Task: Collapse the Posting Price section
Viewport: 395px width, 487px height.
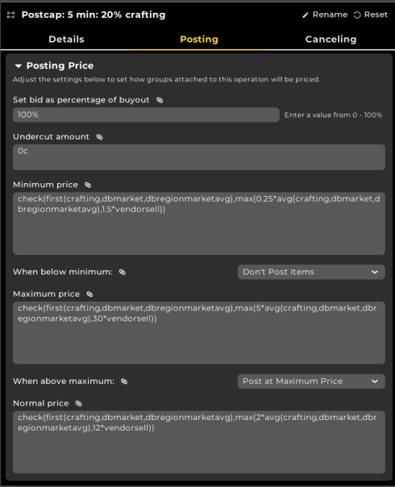Action: click(x=19, y=66)
